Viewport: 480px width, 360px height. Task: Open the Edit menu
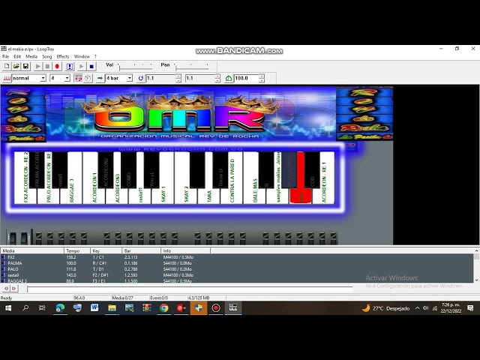(x=17, y=57)
